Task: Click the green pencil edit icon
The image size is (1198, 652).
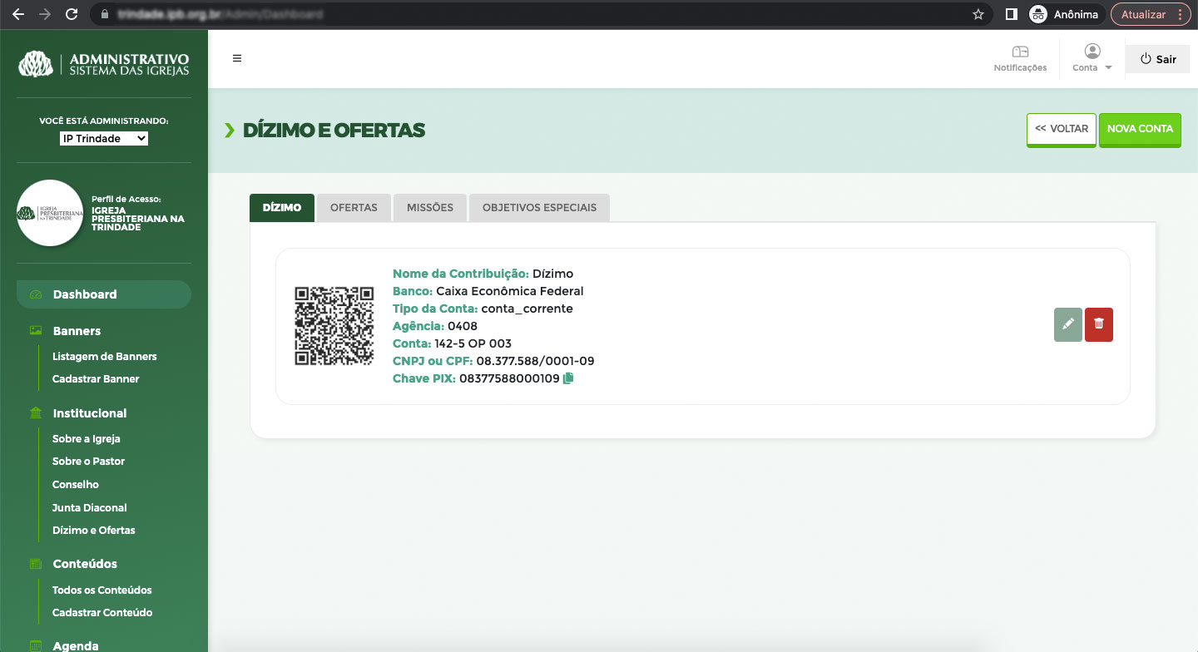Action: [1067, 325]
